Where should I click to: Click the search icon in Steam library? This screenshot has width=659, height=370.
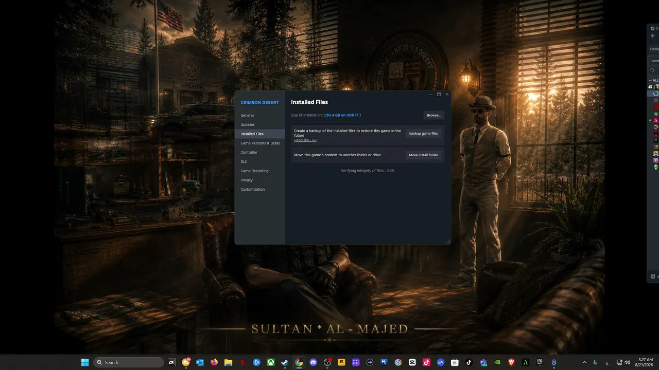(x=653, y=70)
